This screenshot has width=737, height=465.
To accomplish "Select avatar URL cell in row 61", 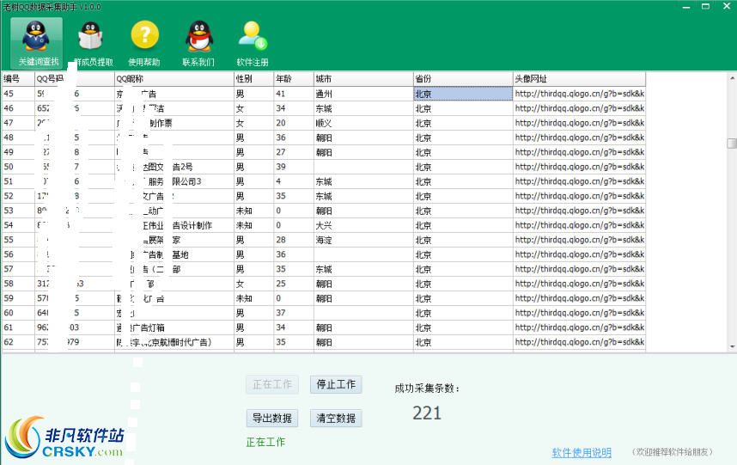I will tap(579, 327).
